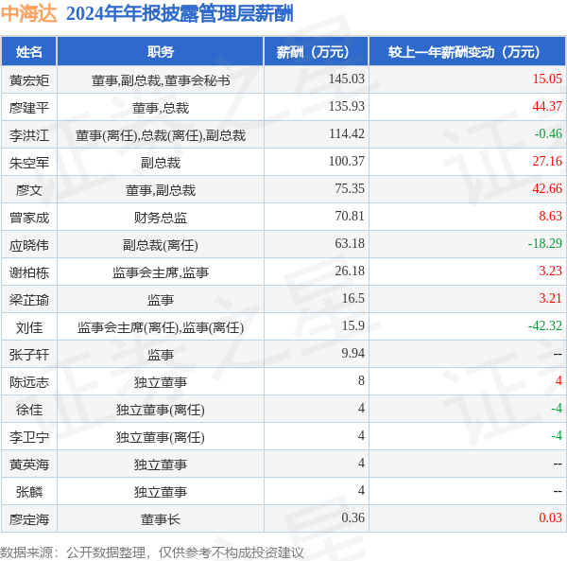Click the 姓名 column header
The width and height of the screenshot is (567, 561).
tap(29, 52)
